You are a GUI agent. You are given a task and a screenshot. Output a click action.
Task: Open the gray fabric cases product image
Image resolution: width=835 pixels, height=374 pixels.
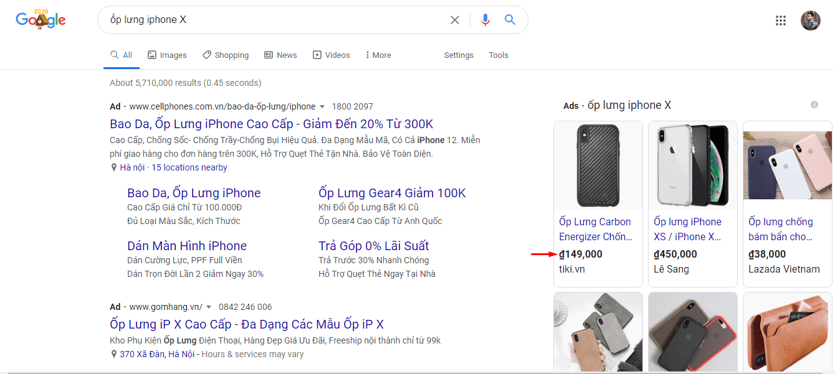(598, 332)
